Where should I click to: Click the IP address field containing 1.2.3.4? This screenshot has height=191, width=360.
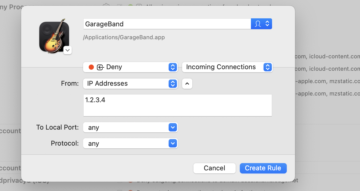click(x=178, y=105)
